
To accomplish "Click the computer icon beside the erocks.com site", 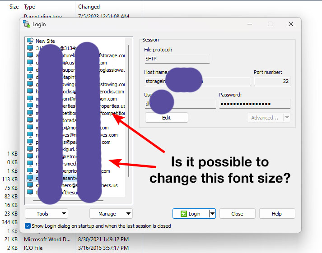I will [30, 92].
